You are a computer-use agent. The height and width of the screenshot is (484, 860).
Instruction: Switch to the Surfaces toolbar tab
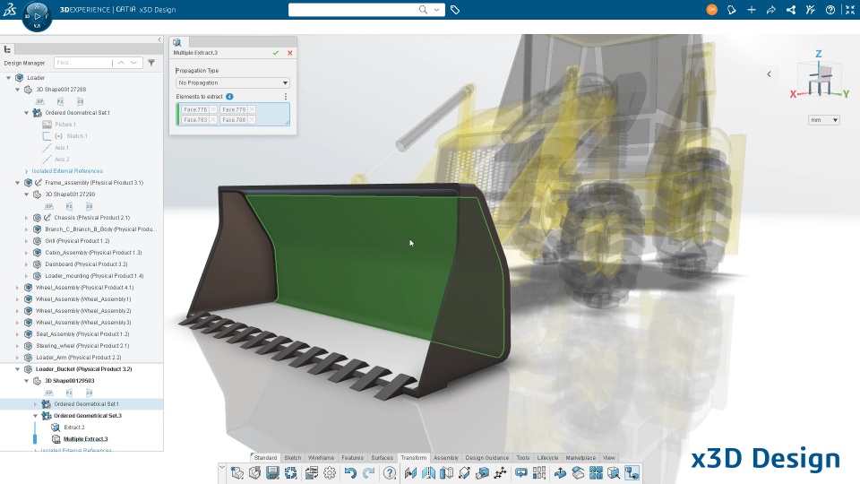click(x=382, y=458)
